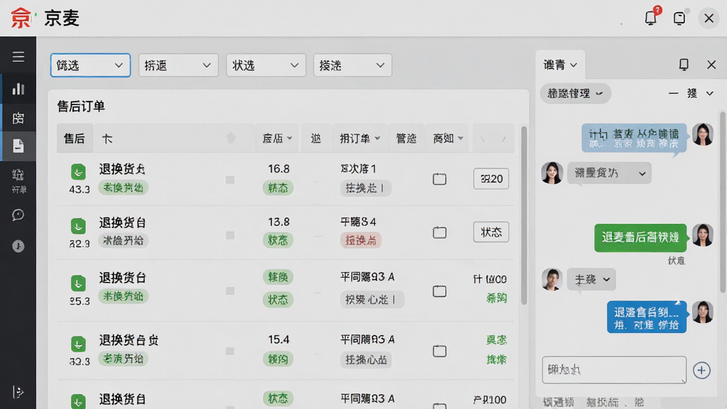Open the 筛选 filter dropdown

[x=90, y=65]
